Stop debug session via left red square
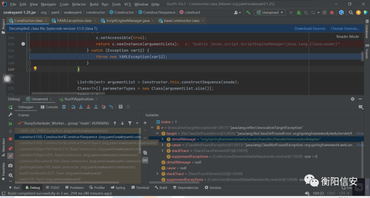Screen dimensions: 370x198 tap(10, 139)
